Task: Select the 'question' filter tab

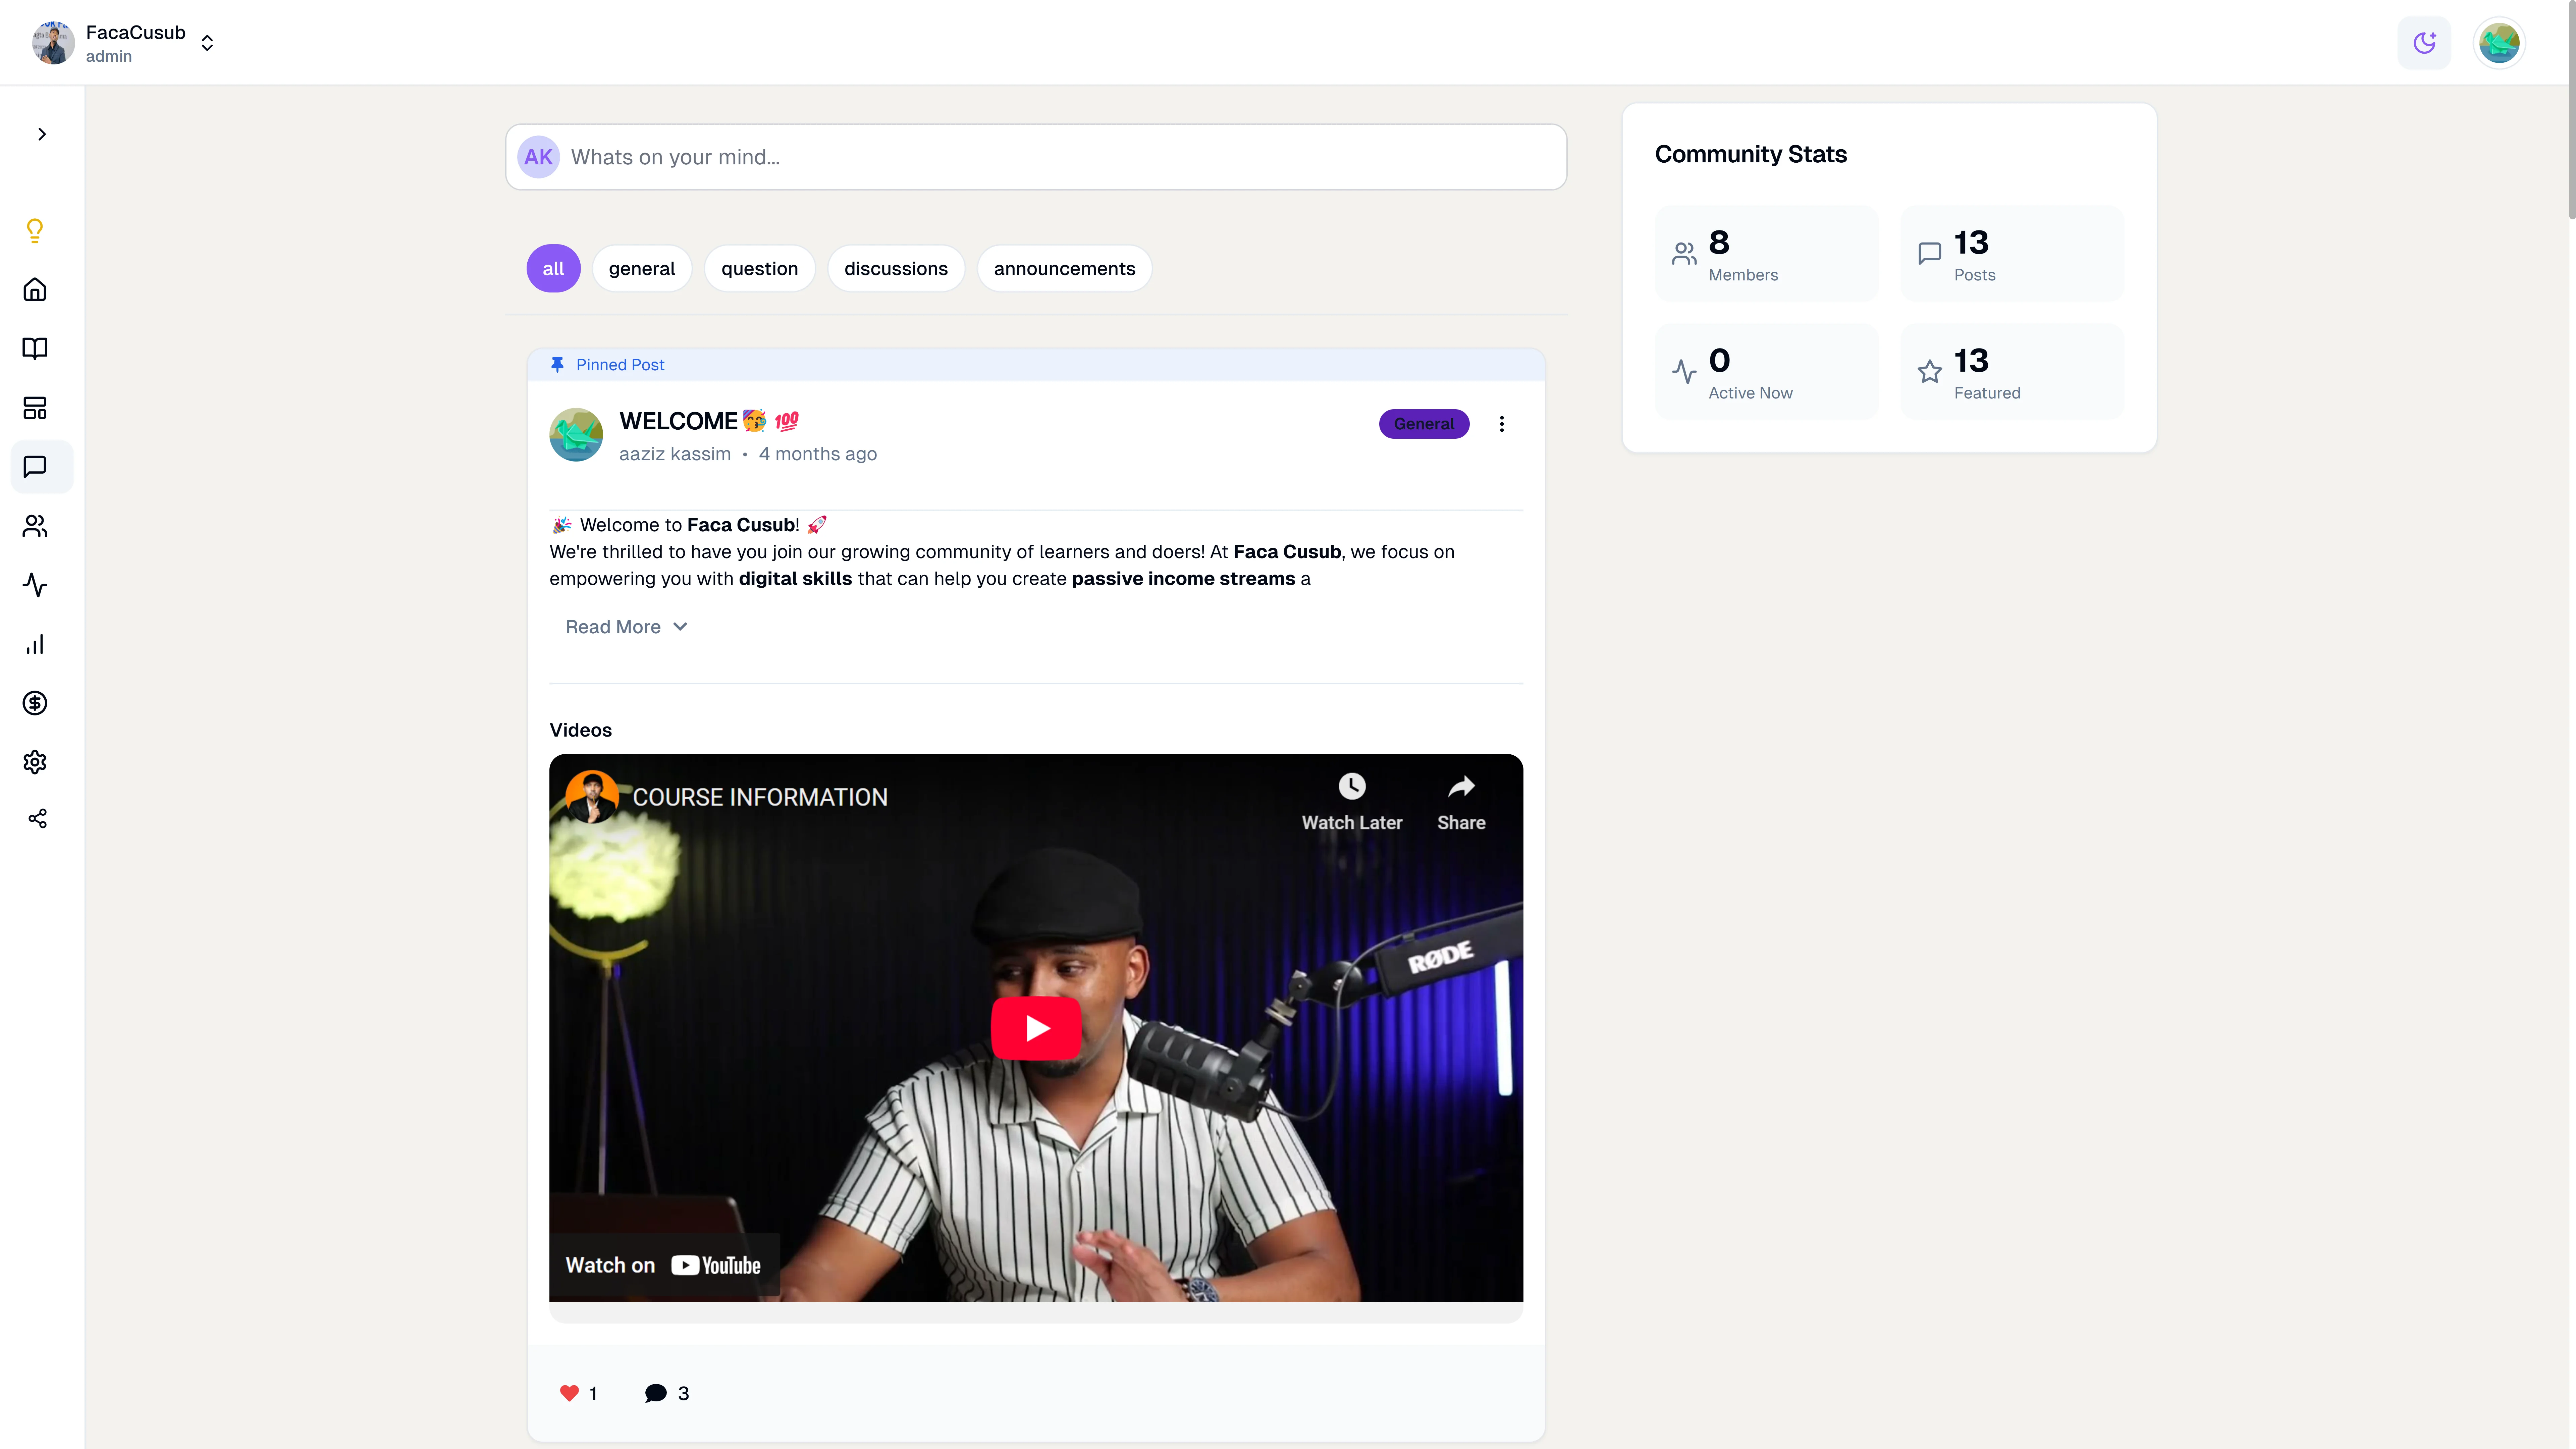Action: (760, 268)
